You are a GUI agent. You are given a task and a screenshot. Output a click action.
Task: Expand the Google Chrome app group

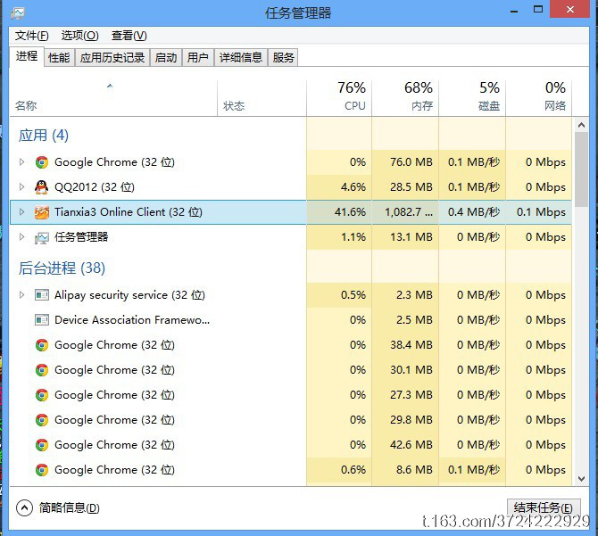(21, 162)
